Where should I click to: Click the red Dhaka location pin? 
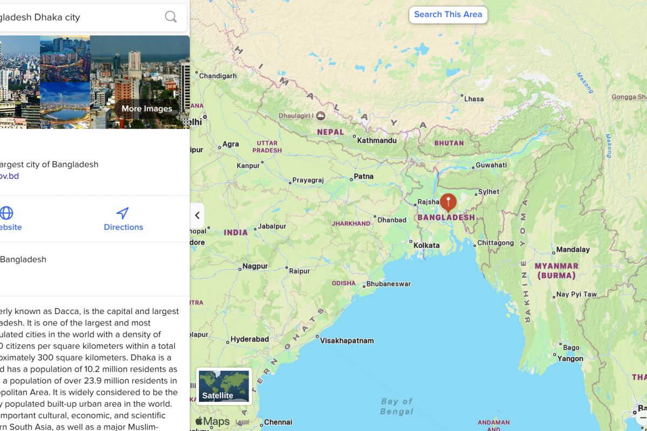pyautogui.click(x=448, y=203)
